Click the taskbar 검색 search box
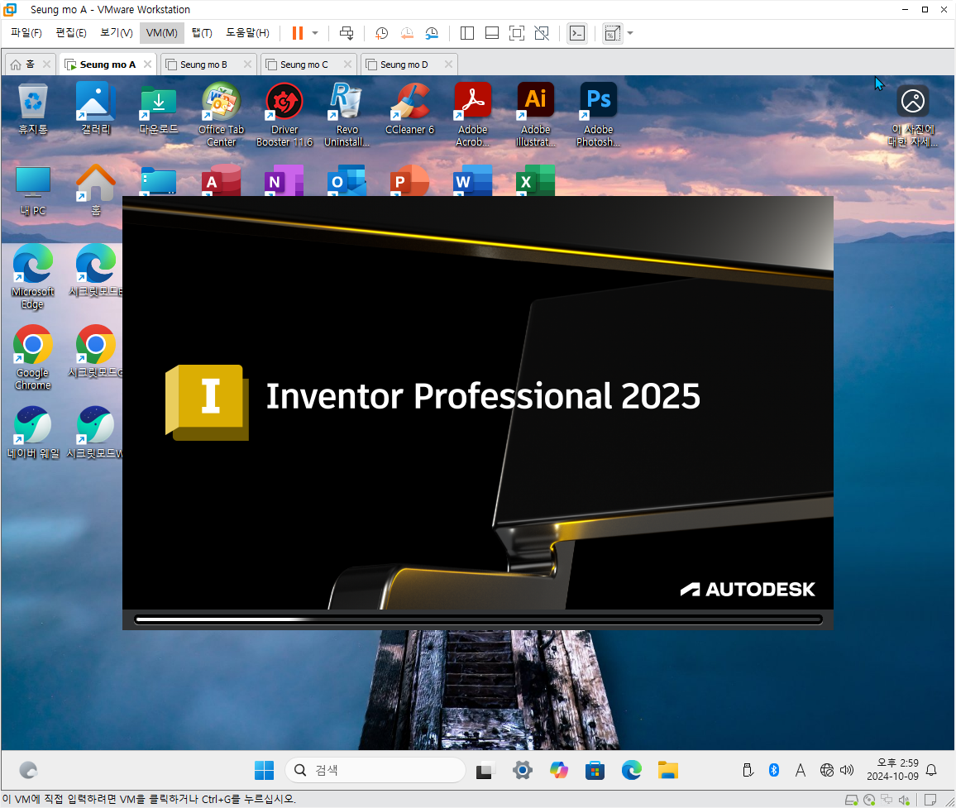The height and width of the screenshot is (808, 956). [x=375, y=770]
